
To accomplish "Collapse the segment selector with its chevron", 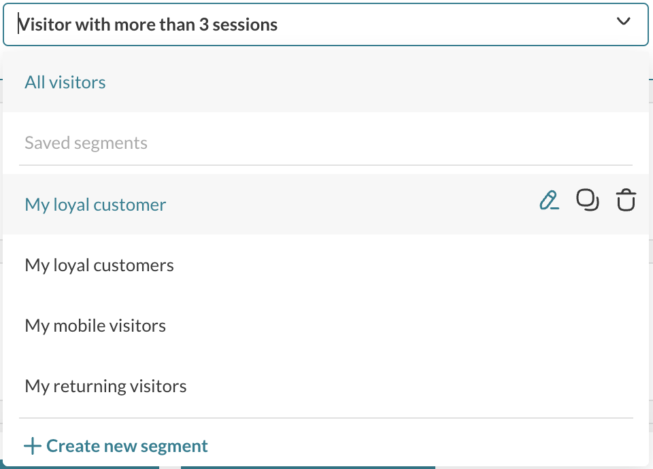I will click(x=624, y=21).
